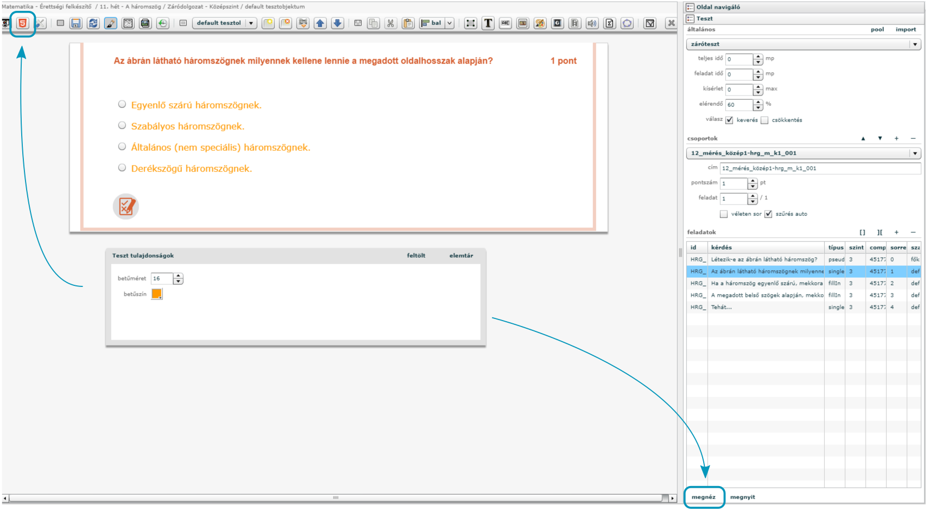Open the 'default tesztol' dropdown
This screenshot has height=511, width=928.
tap(251, 23)
